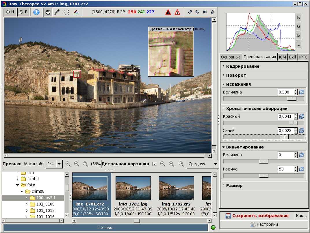
Task: Expand the Кадрирование section
Action: (243, 66)
